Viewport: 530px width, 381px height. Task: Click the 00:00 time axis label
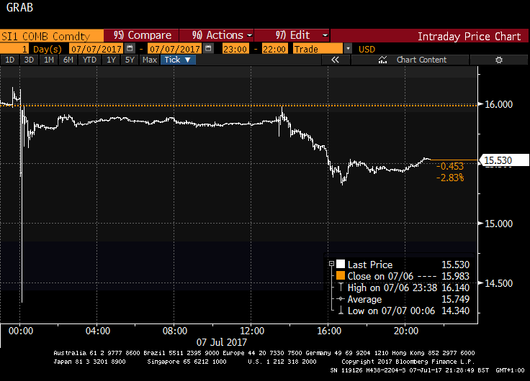click(21, 331)
